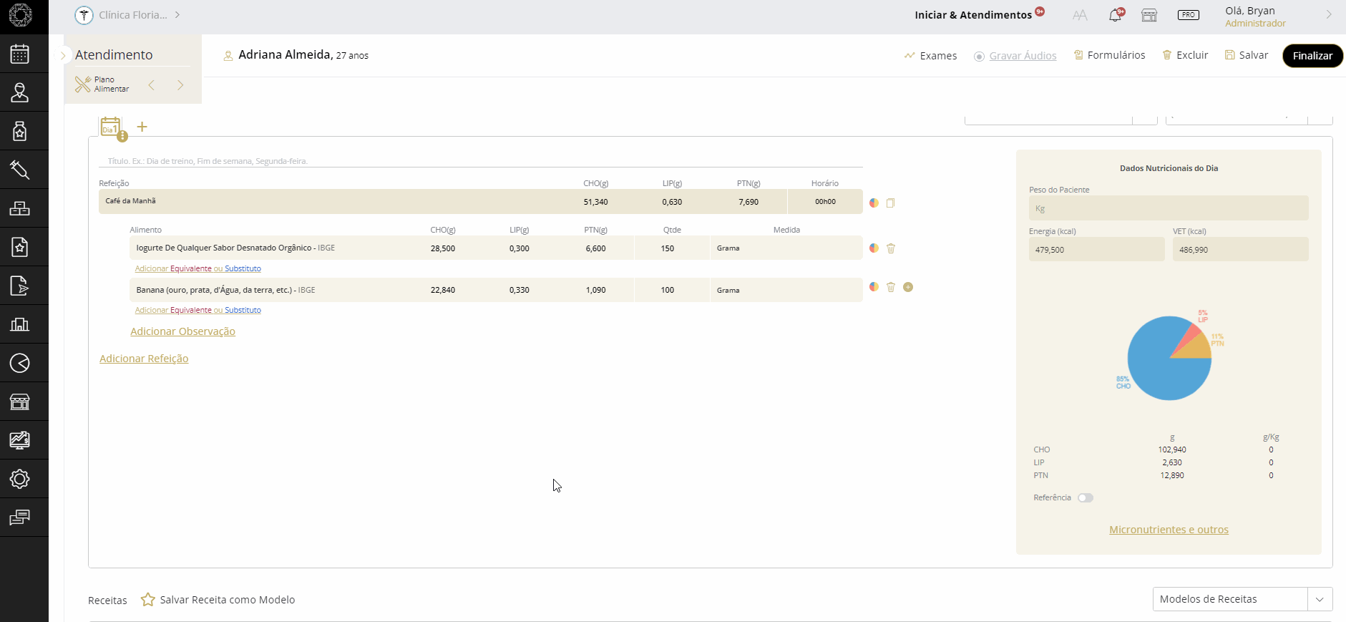Select the Dia 1 tab
Screen dimensions: 1346x622
(x=111, y=127)
